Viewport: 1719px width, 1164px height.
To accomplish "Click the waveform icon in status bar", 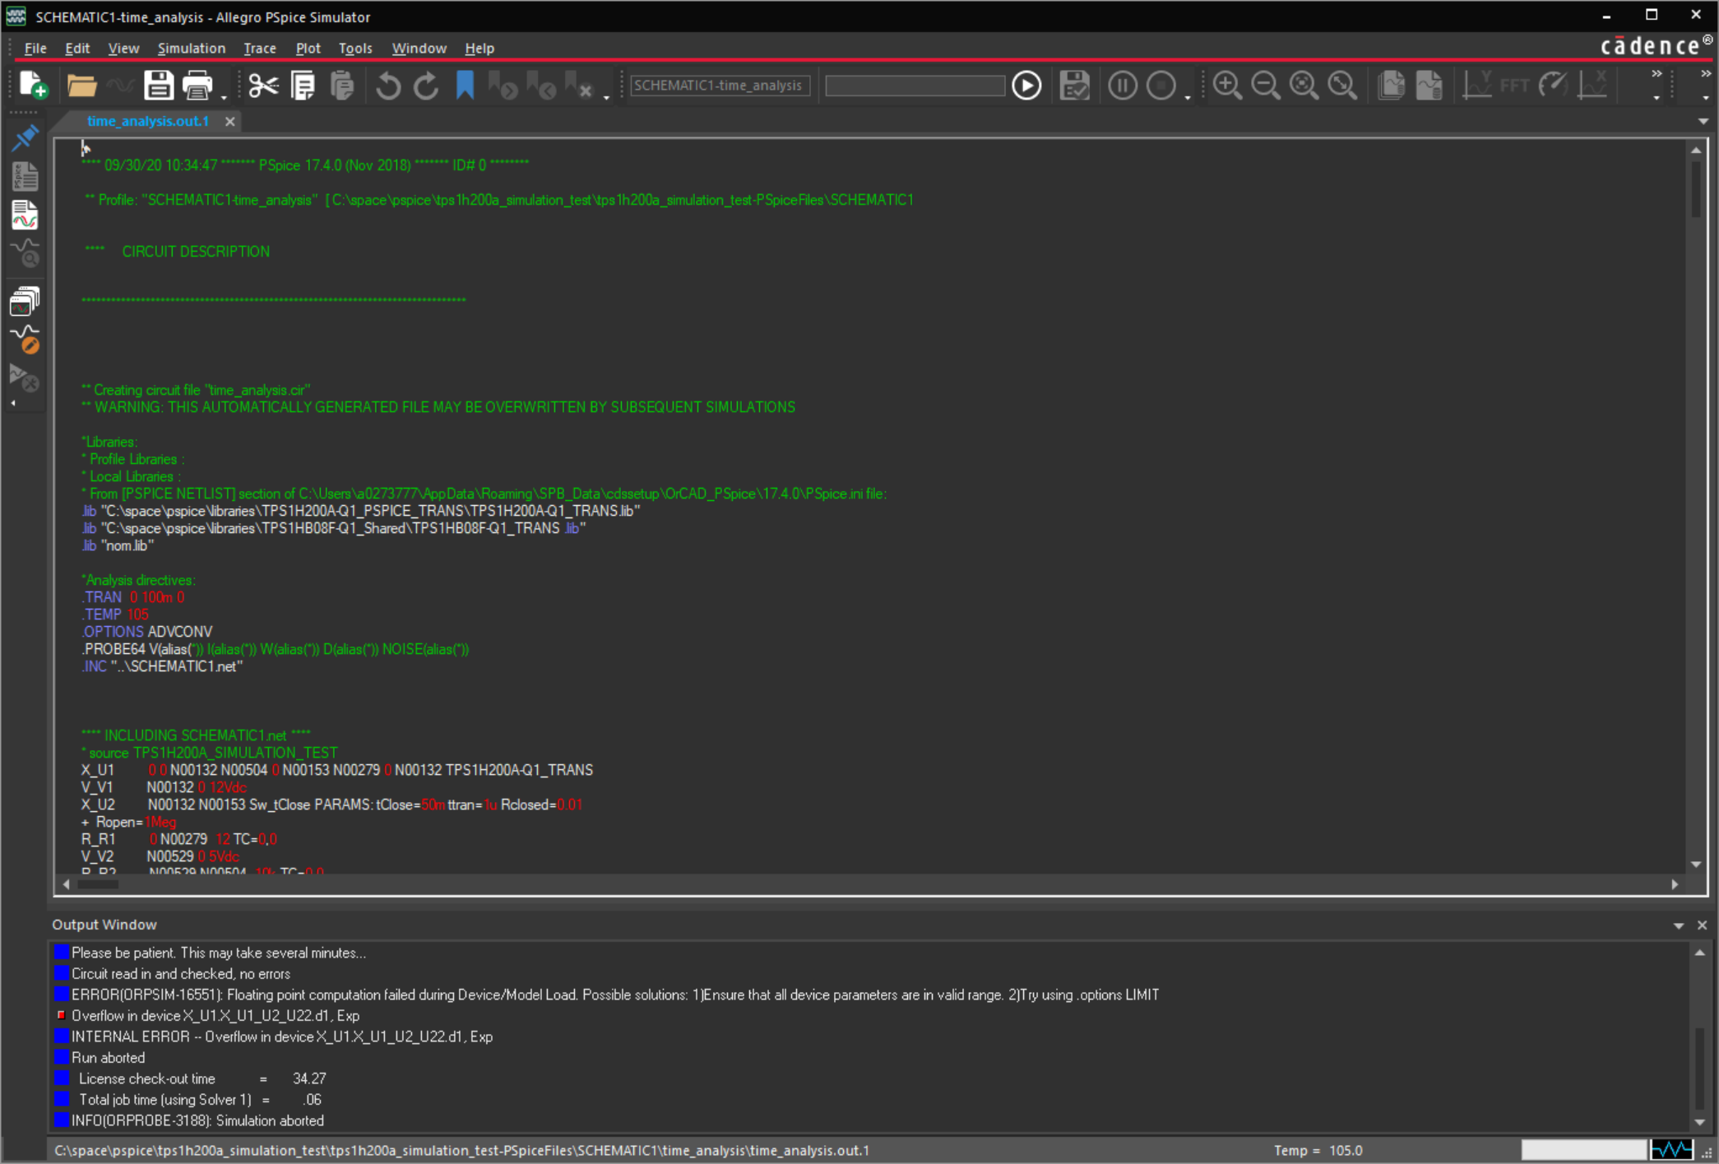I will 1672,1149.
